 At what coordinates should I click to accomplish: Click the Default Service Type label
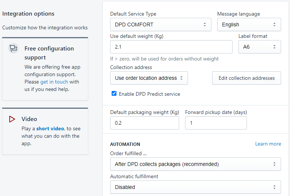point(133,14)
